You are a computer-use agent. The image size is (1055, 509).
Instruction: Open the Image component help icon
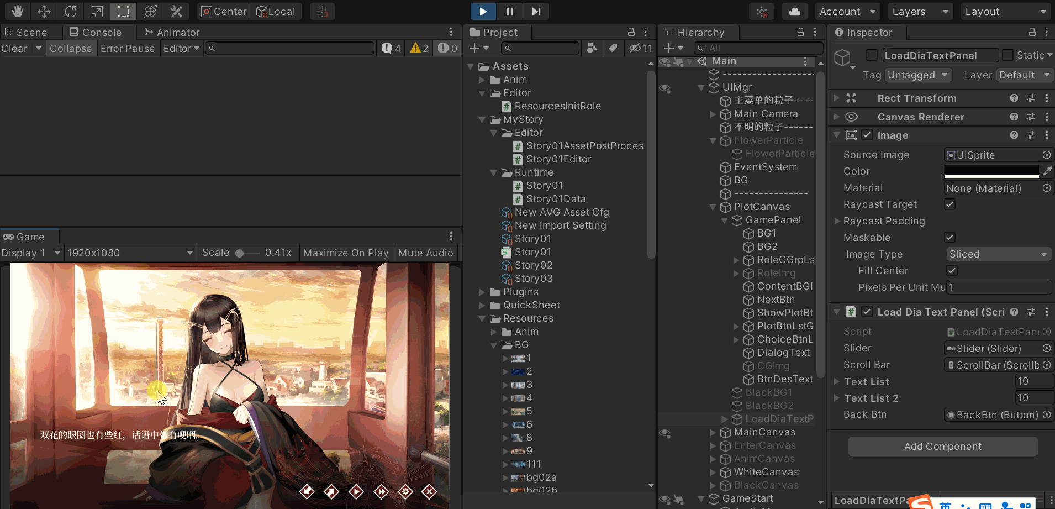coord(1014,135)
